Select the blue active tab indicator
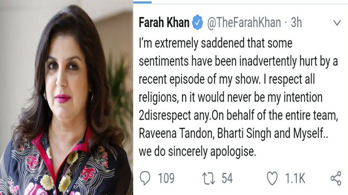The image size is (348, 195). pos(142,2)
